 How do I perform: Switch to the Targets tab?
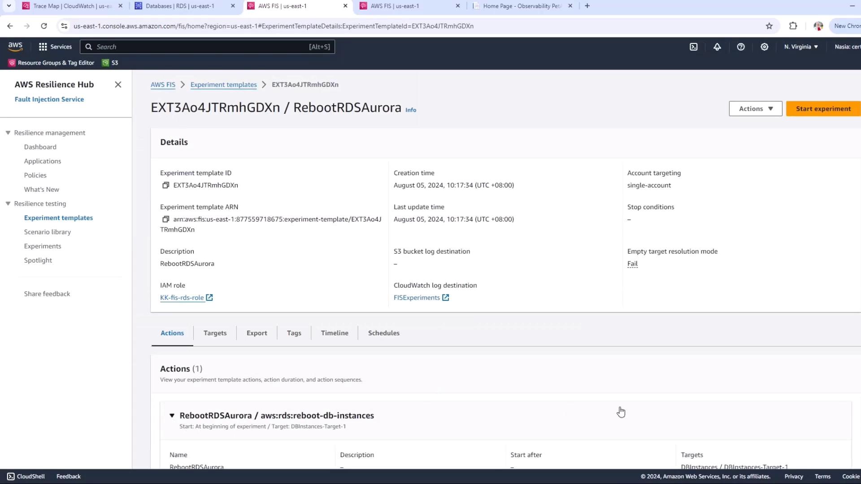[215, 333]
